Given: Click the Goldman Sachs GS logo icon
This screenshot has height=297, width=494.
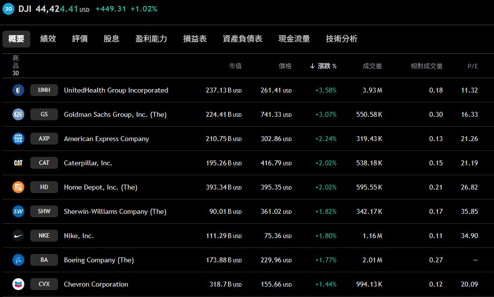Looking at the screenshot, I should pos(18,114).
